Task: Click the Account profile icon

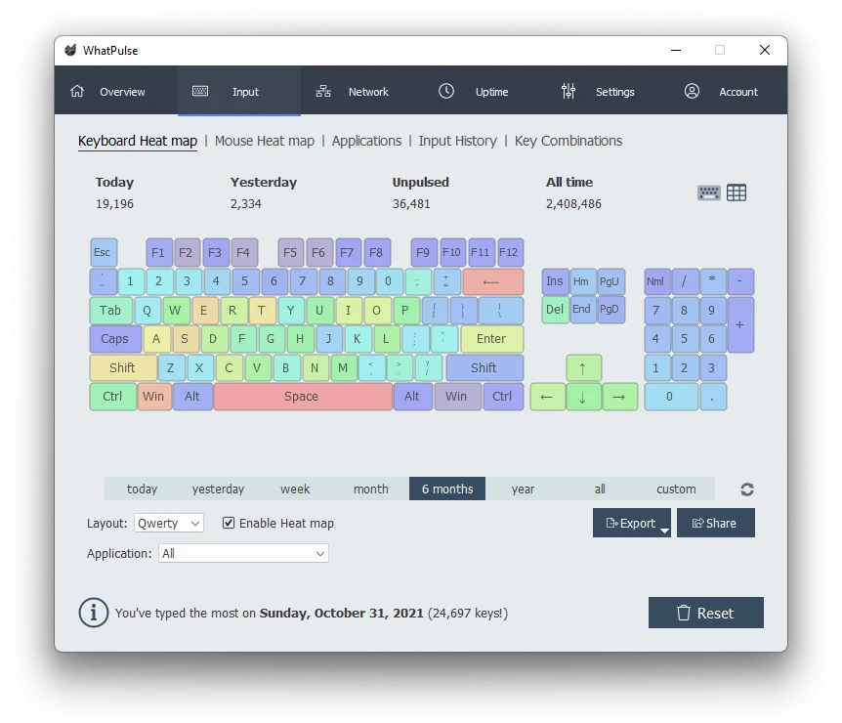Action: [692, 91]
